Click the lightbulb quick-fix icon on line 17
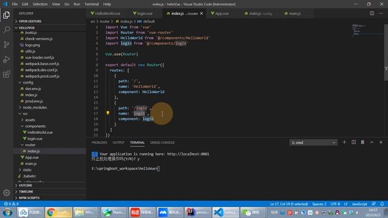 pos(108,113)
